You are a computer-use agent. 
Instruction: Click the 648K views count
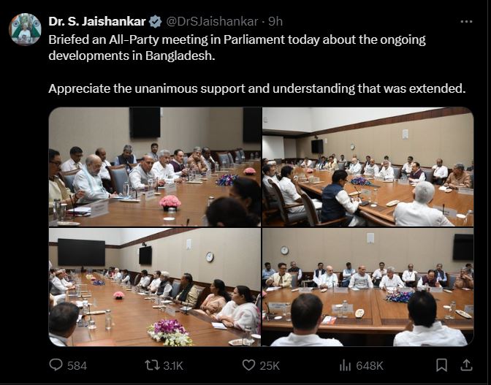coord(370,365)
